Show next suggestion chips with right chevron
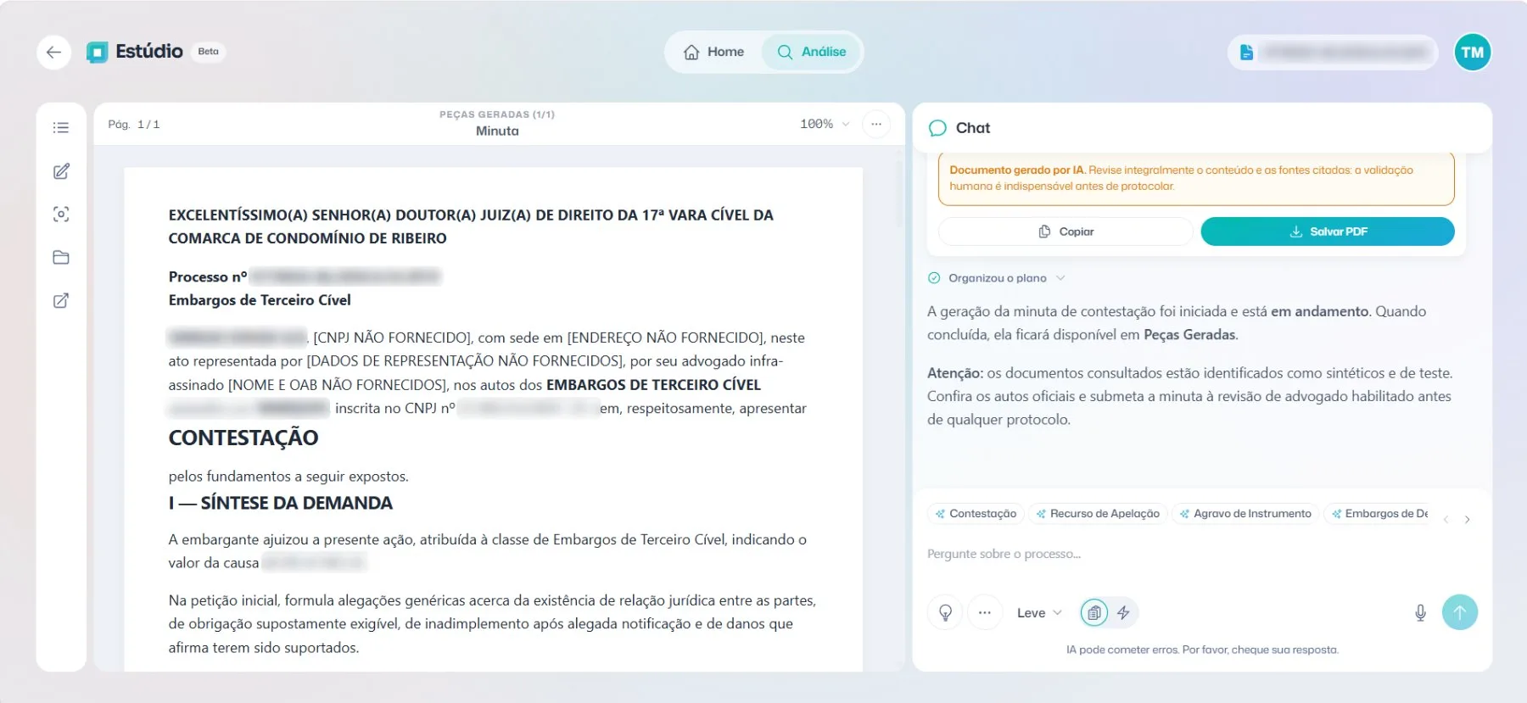The width and height of the screenshot is (1527, 703). point(1467,519)
